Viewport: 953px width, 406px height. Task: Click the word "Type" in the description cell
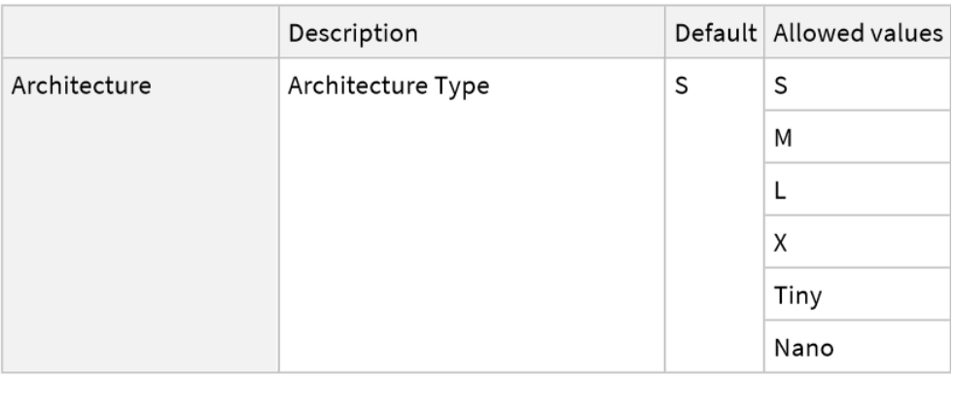(x=464, y=85)
